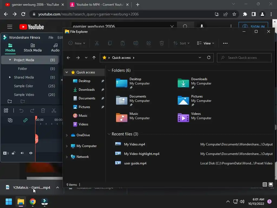Open address bar history dropdown chevron
The width and height of the screenshot is (277, 208).
200,57
